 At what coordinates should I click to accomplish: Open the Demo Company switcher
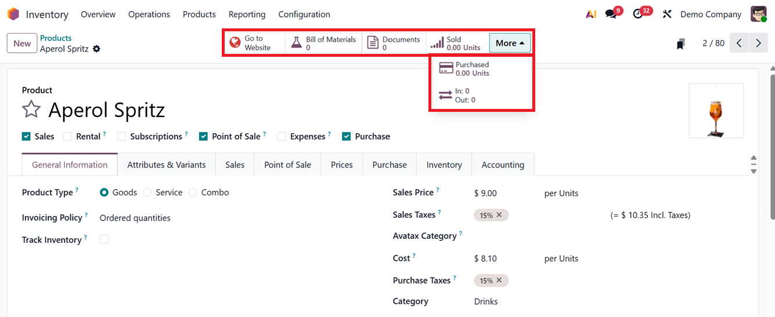point(711,14)
